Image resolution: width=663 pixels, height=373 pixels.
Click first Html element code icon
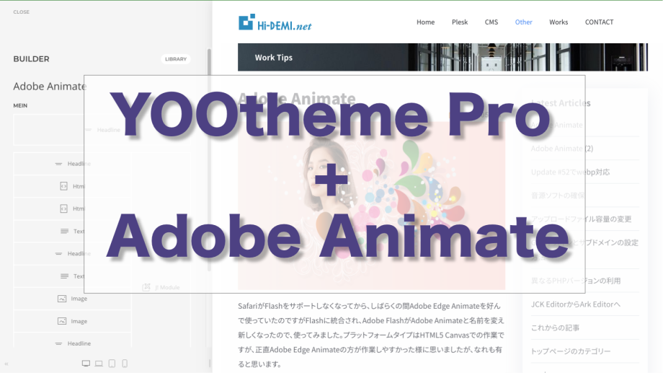point(64,186)
